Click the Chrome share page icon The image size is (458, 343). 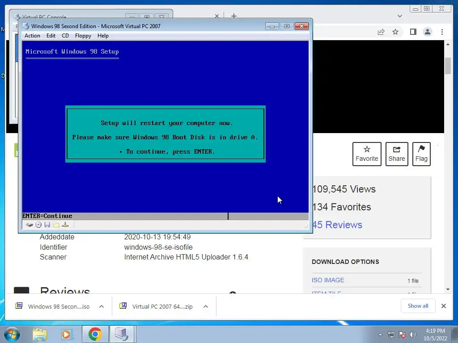(381, 32)
